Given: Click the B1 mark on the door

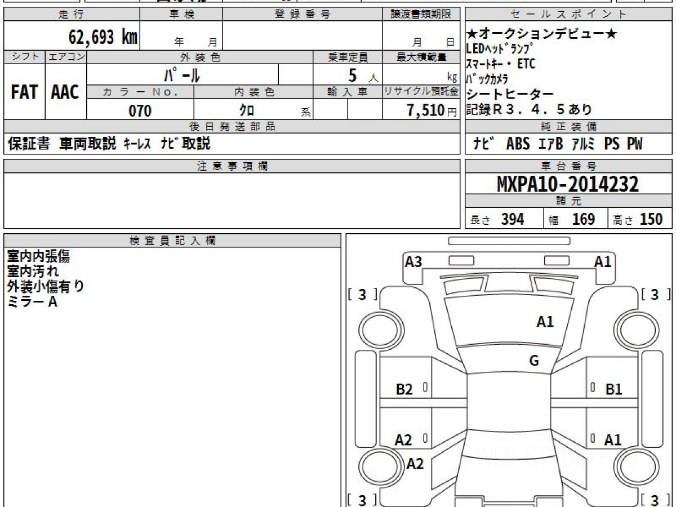Looking at the screenshot, I should pyautogui.click(x=613, y=389).
